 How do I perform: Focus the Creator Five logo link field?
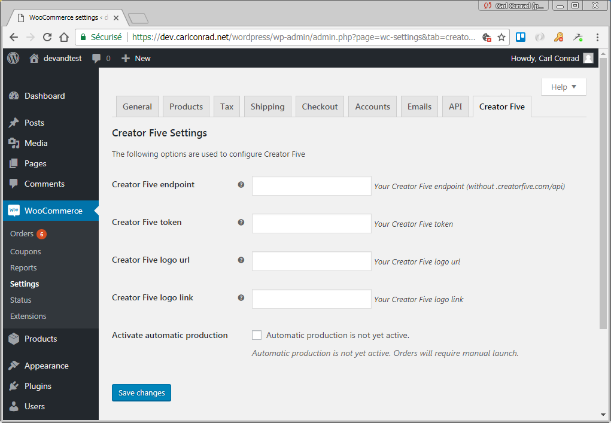[x=312, y=299]
